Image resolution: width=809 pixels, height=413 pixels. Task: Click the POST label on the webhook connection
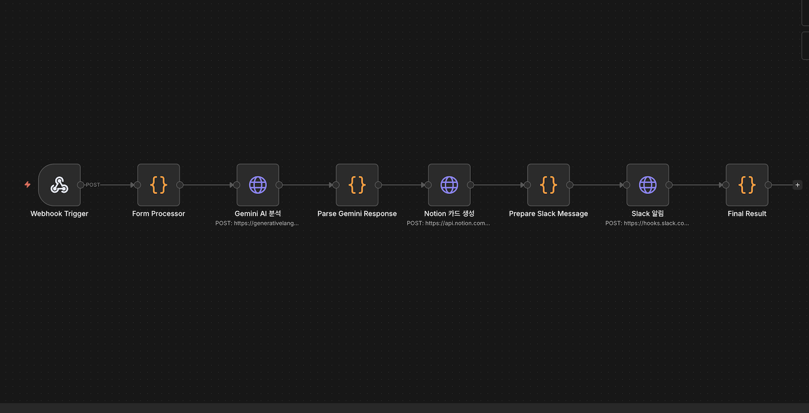tap(93, 185)
